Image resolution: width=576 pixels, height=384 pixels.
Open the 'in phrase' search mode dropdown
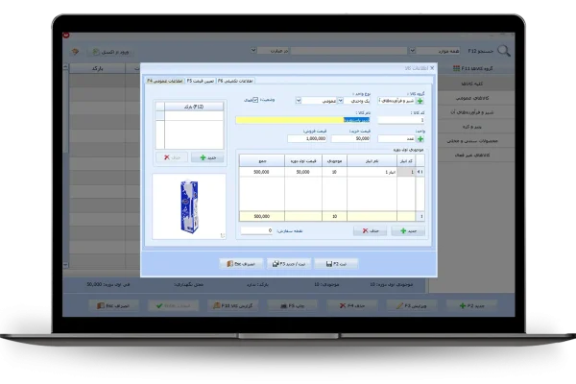tap(253, 50)
